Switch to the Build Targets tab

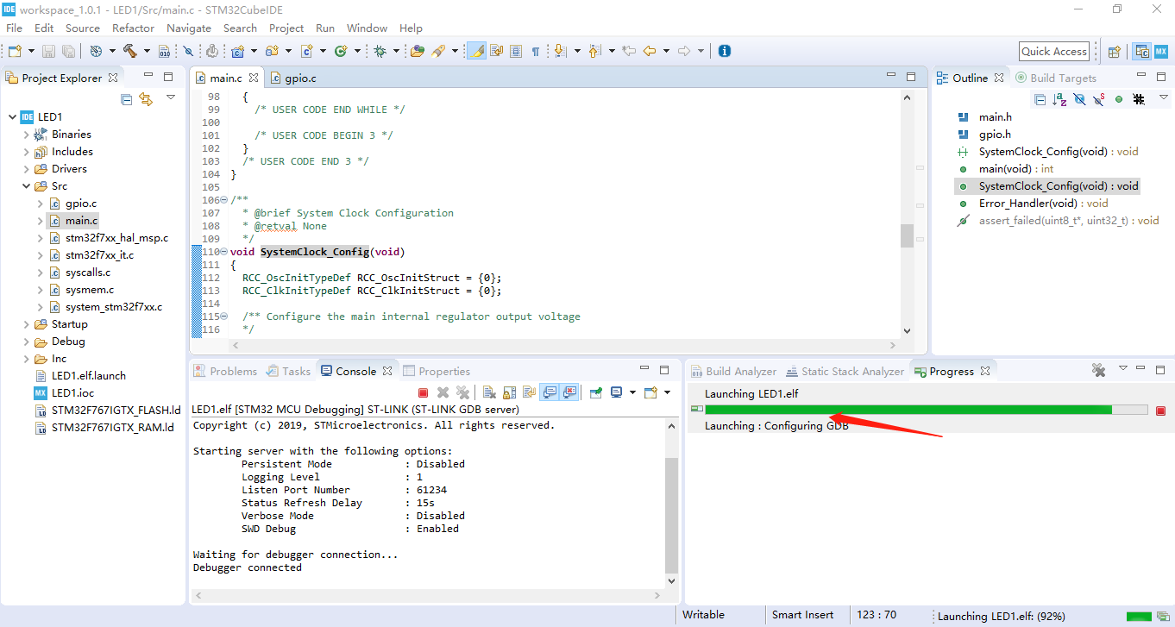[1056, 78]
